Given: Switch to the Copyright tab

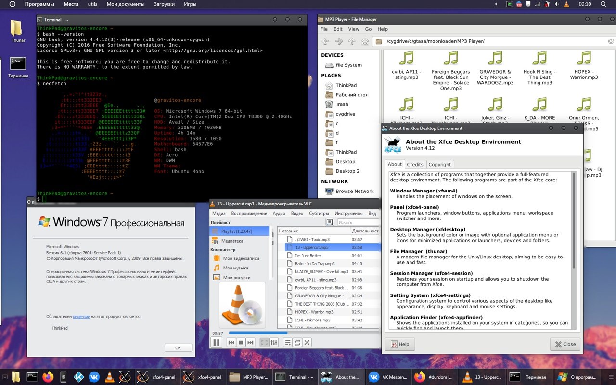Looking at the screenshot, I should pos(440,164).
